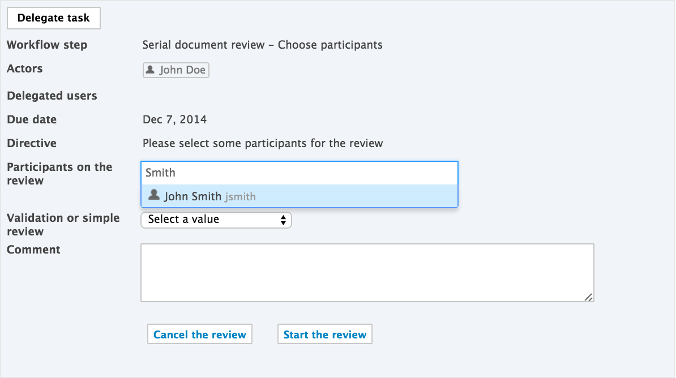Image resolution: width=676 pixels, height=378 pixels.
Task: Click the person icon next to John Smith
Action: coord(154,195)
